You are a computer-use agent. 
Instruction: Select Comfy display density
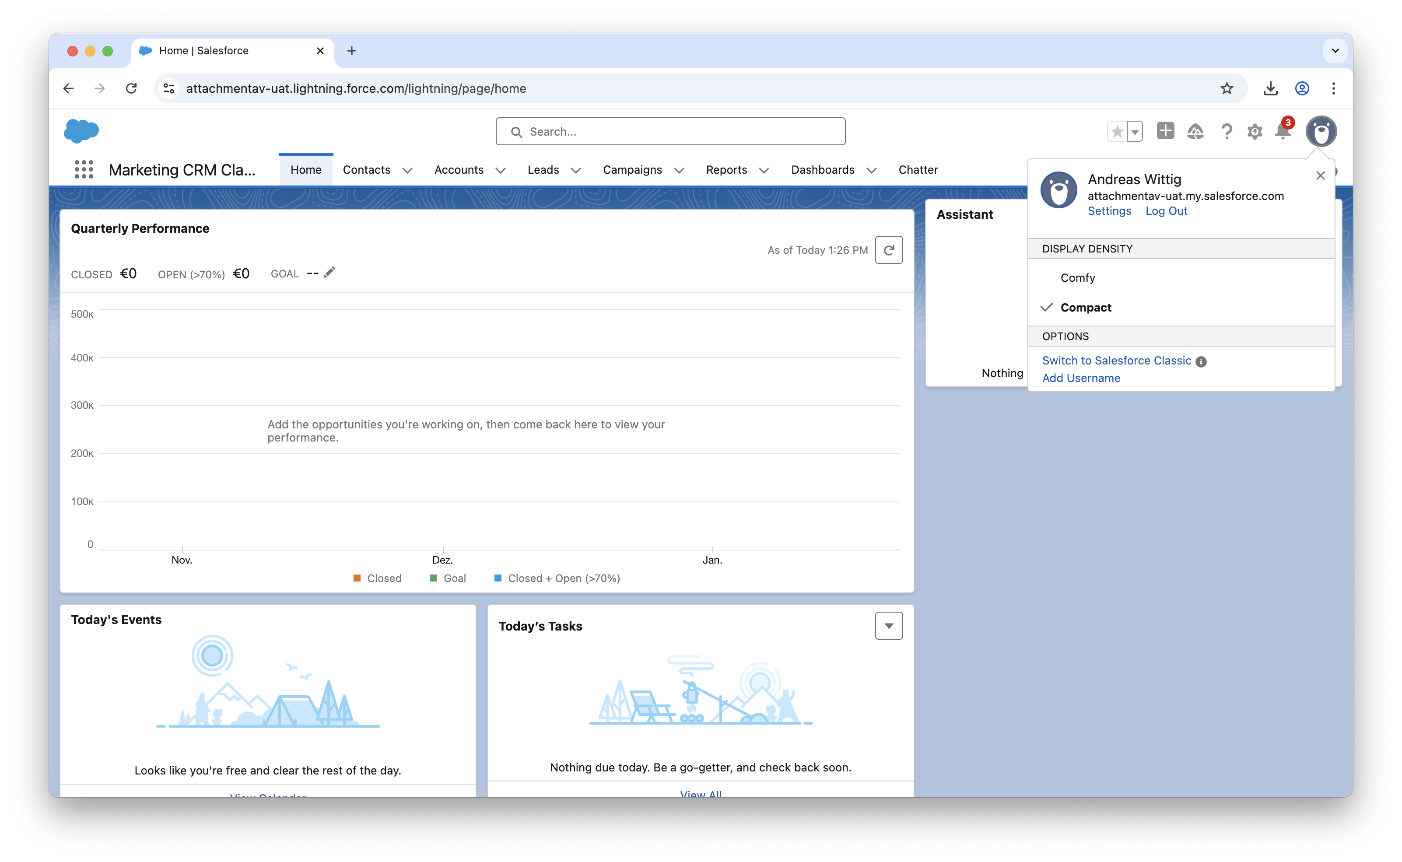1078,278
